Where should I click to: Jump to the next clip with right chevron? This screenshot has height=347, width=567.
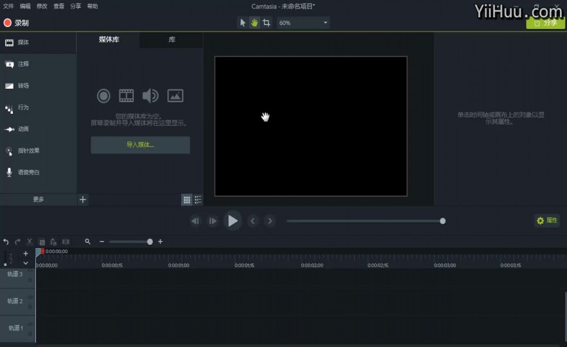pyautogui.click(x=270, y=221)
